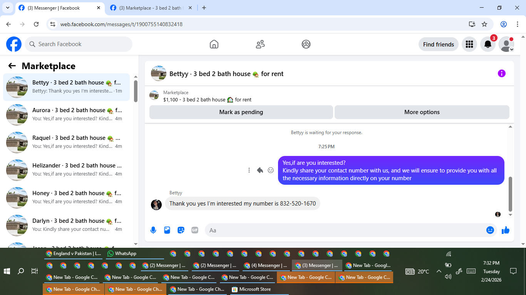This screenshot has height=295, width=526.
Task: Open Chrome profile button in toolbar
Action: 504,24
